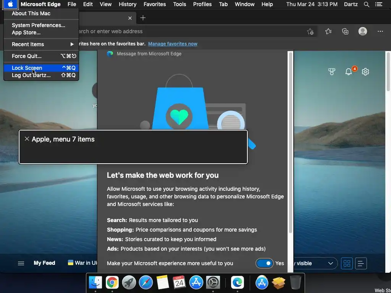391x293 pixels.
Task: Open the Apple menu icon
Action: point(10,4)
